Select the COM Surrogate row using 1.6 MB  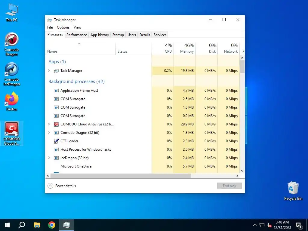(x=143, y=107)
